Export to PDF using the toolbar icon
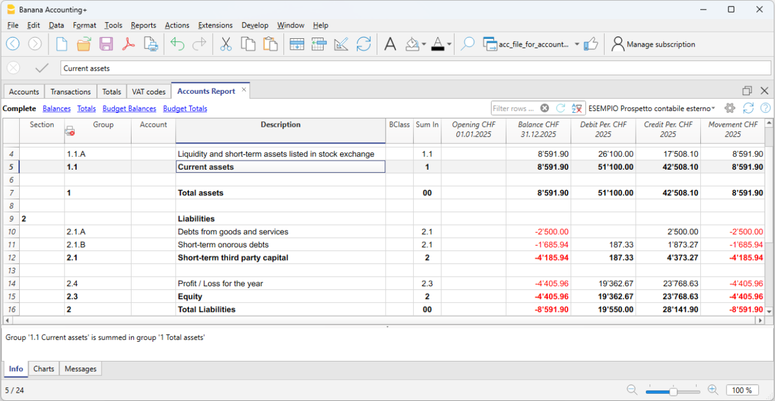 tap(129, 44)
